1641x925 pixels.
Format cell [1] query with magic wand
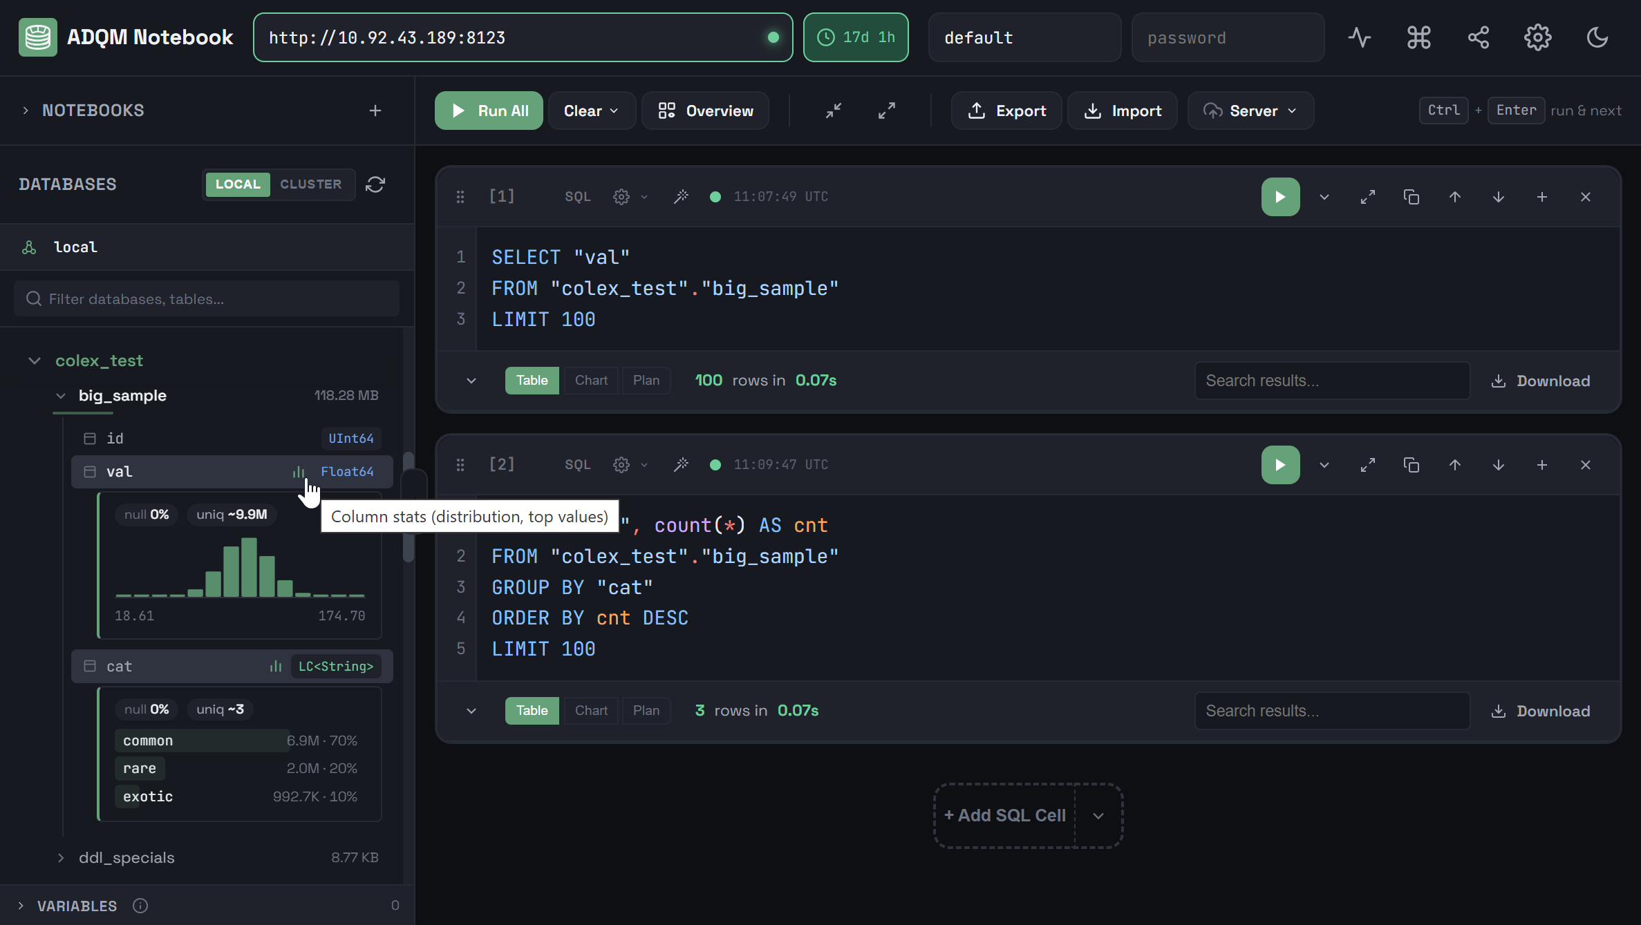click(681, 197)
